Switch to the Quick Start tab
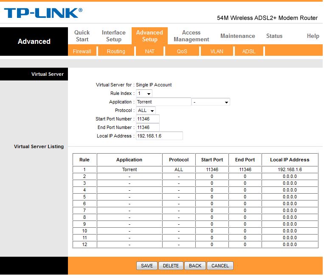Viewport: 324px width, 278px height. [82, 36]
